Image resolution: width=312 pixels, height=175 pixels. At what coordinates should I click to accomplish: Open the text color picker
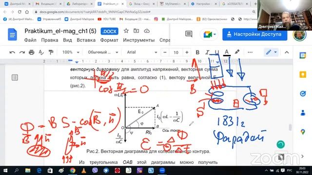(x=227, y=52)
